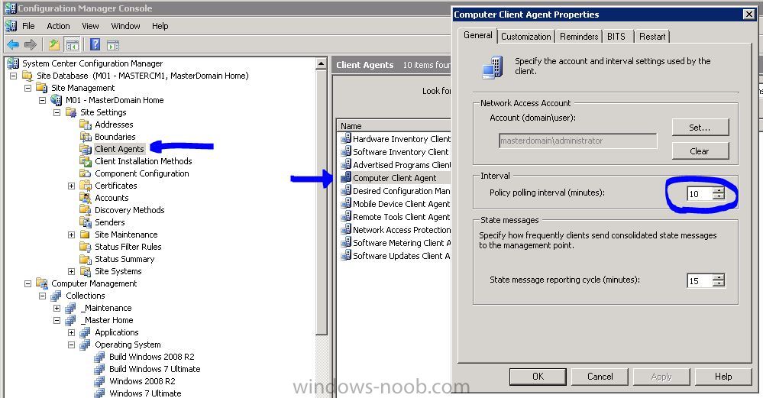Expand the _Maintenance collection
Viewport: 763px width, 398px height.
[57, 308]
